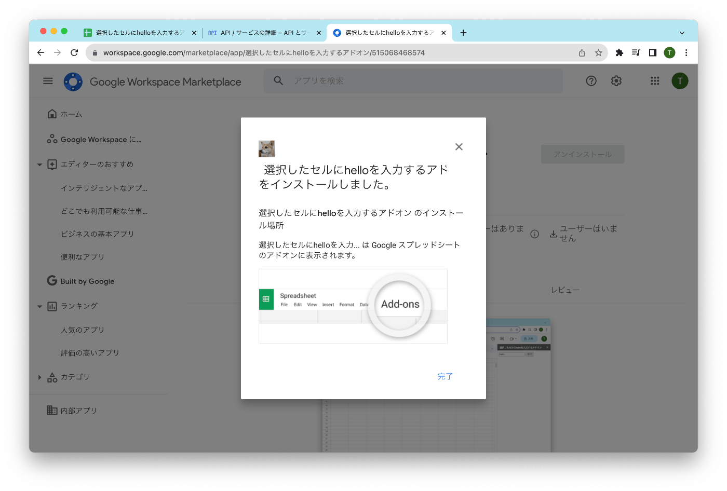Click the download icon next to ユーザーはいません
The width and height of the screenshot is (727, 491).
[554, 234]
